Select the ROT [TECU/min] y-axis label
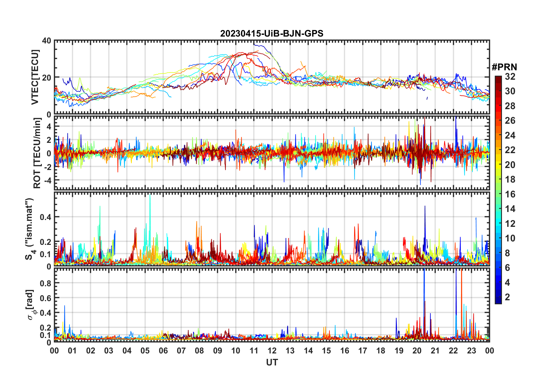The height and width of the screenshot is (380, 544). [x=37, y=153]
